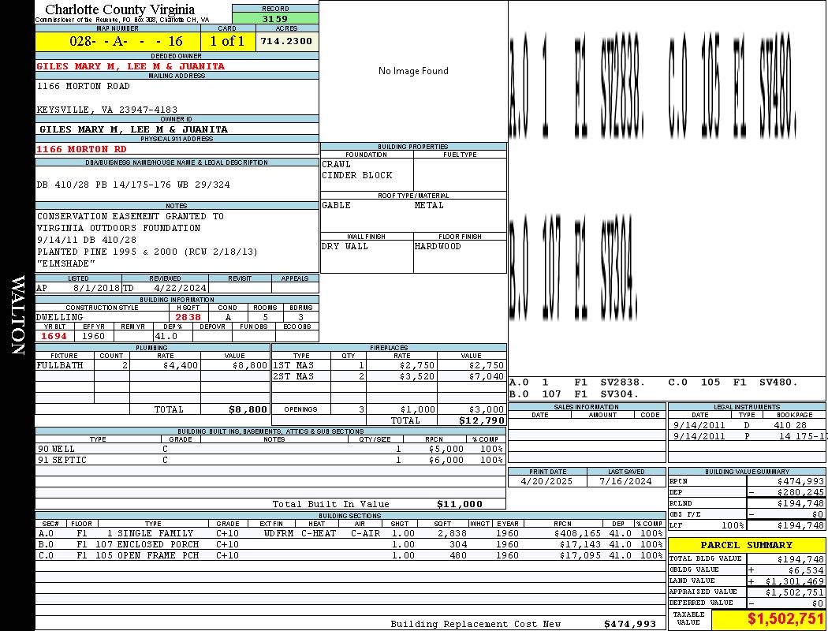Viewport: 828px width, 631px height.
Task: Click plumbing total $8,800
Action: click(248, 409)
